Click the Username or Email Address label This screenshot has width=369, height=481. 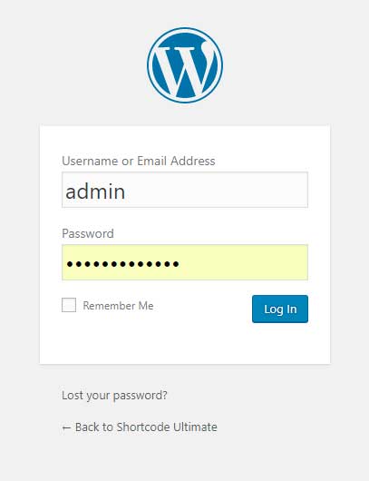139,161
